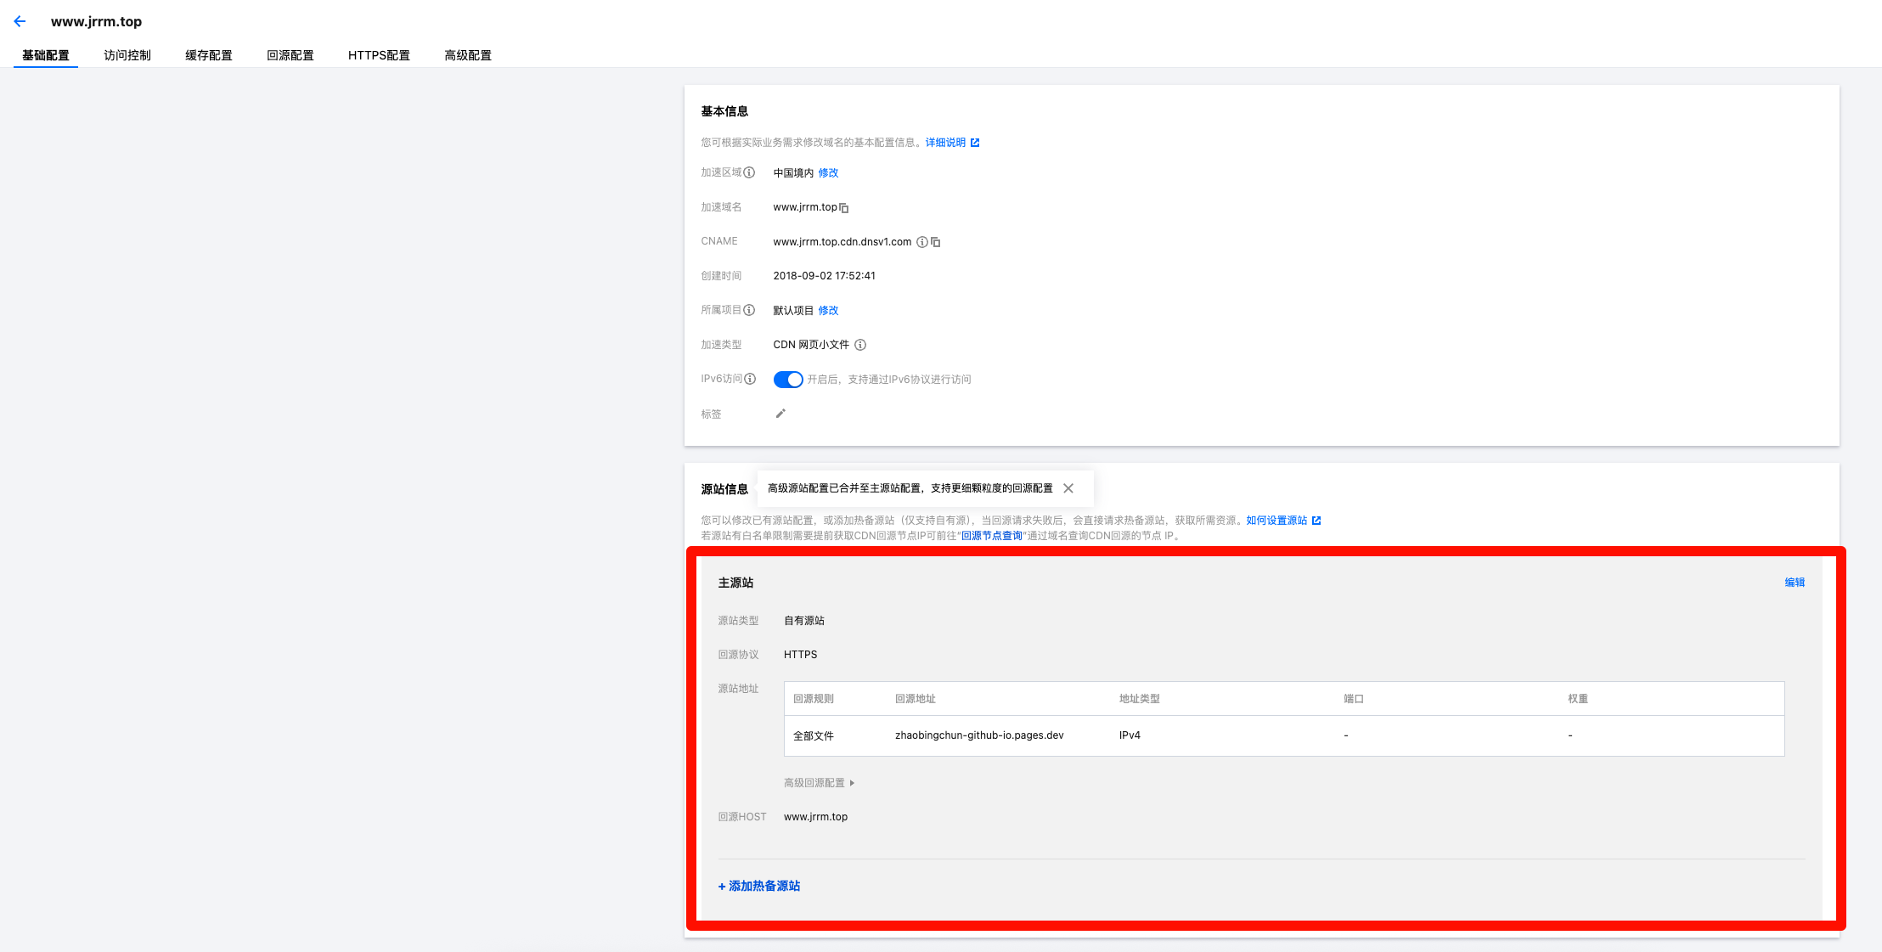Open the HTTPS配置 tab

click(379, 55)
